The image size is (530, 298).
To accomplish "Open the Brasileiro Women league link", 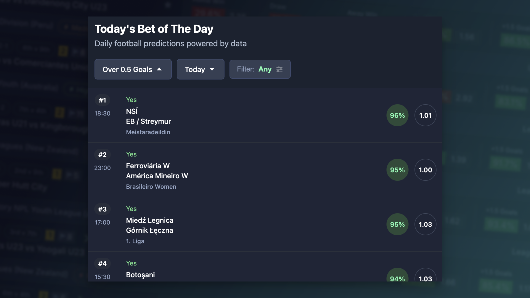I will tap(151, 186).
